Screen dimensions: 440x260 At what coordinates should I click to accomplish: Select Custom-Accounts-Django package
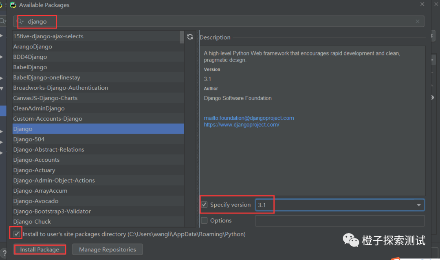point(98,119)
